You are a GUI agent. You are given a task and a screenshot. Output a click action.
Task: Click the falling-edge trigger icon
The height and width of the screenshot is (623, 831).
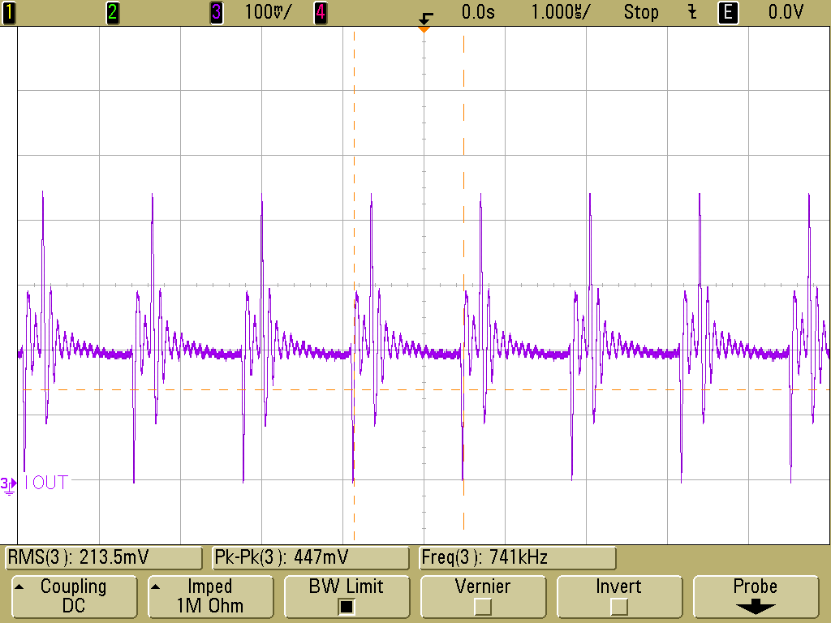(x=425, y=19)
